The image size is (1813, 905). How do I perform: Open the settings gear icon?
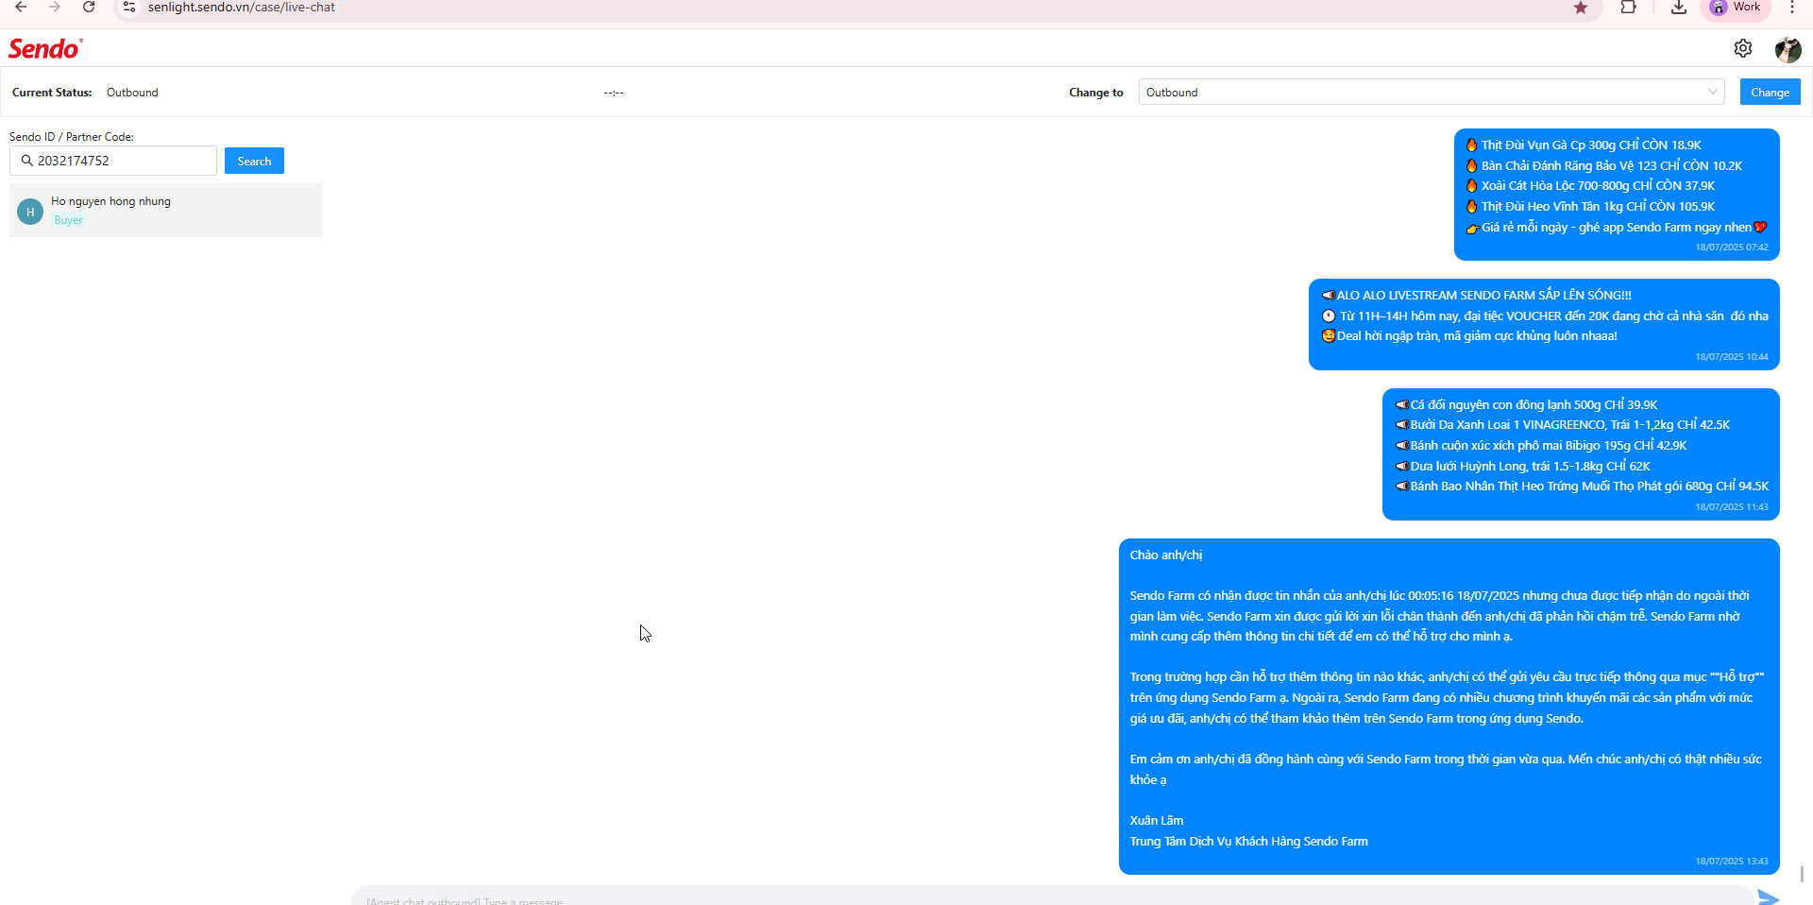click(1743, 48)
